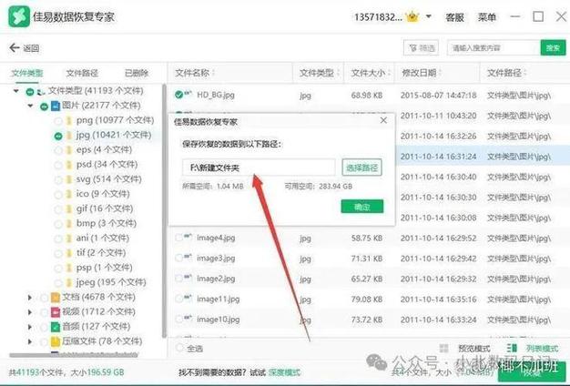
Task: Click the 文档 category icon
Action: [x=56, y=298]
